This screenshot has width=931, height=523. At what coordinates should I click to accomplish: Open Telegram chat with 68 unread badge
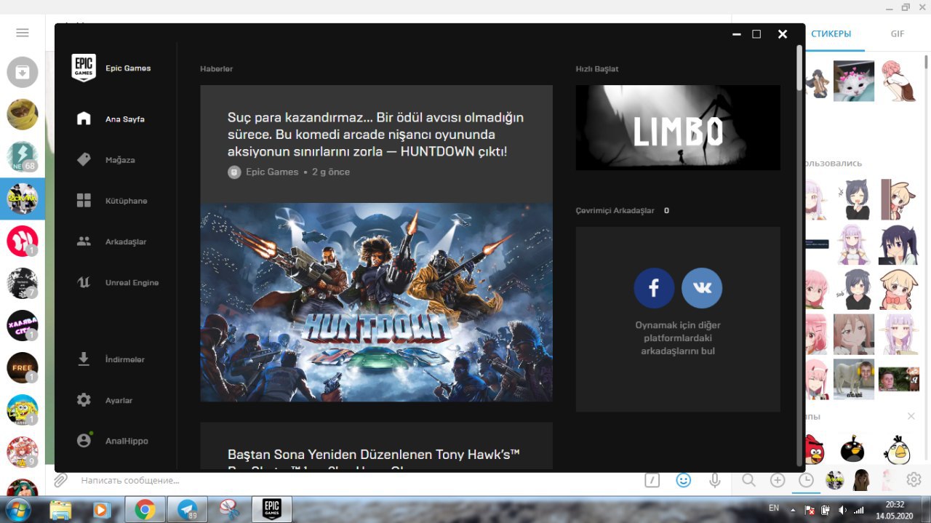point(23,156)
